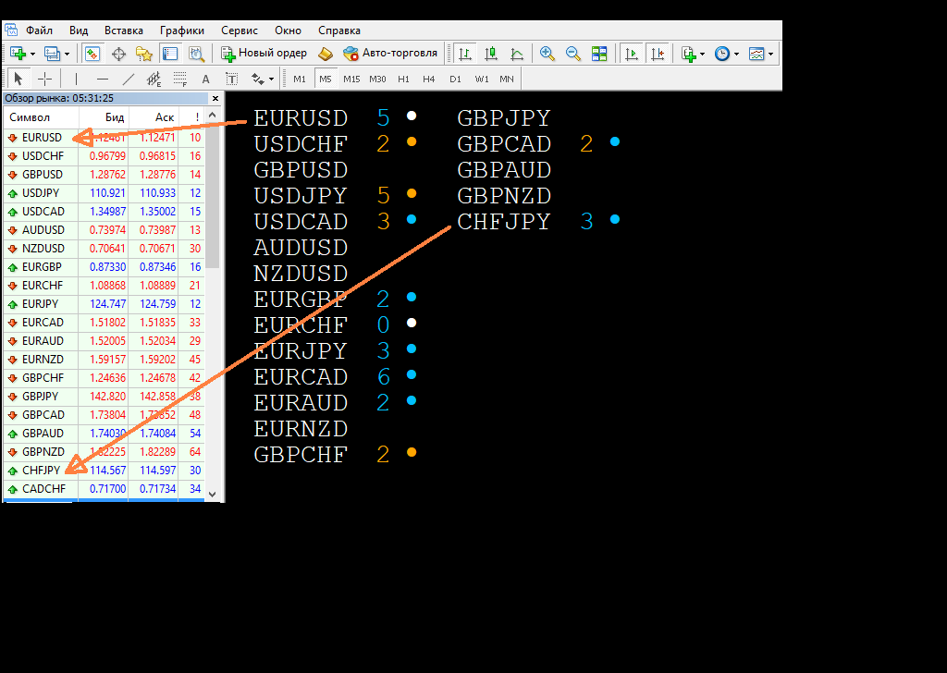Select the CADCHF symbol row
The height and width of the screenshot is (673, 947).
(104, 488)
